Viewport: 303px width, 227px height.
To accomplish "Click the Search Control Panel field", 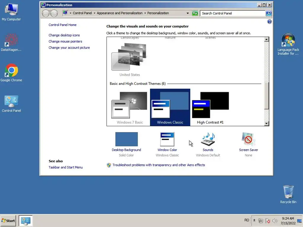I will (233, 13).
